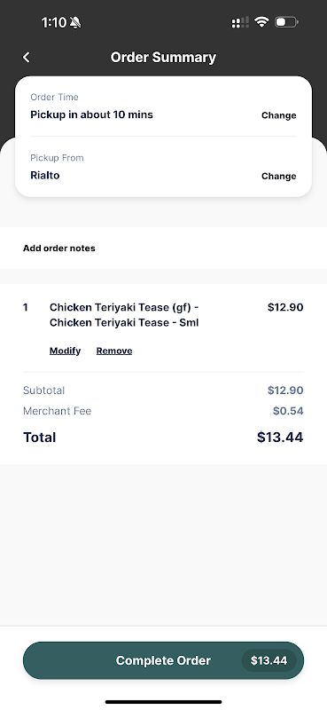
Task: Remove the Chicken Teriyaki Tease item
Action: tap(114, 351)
